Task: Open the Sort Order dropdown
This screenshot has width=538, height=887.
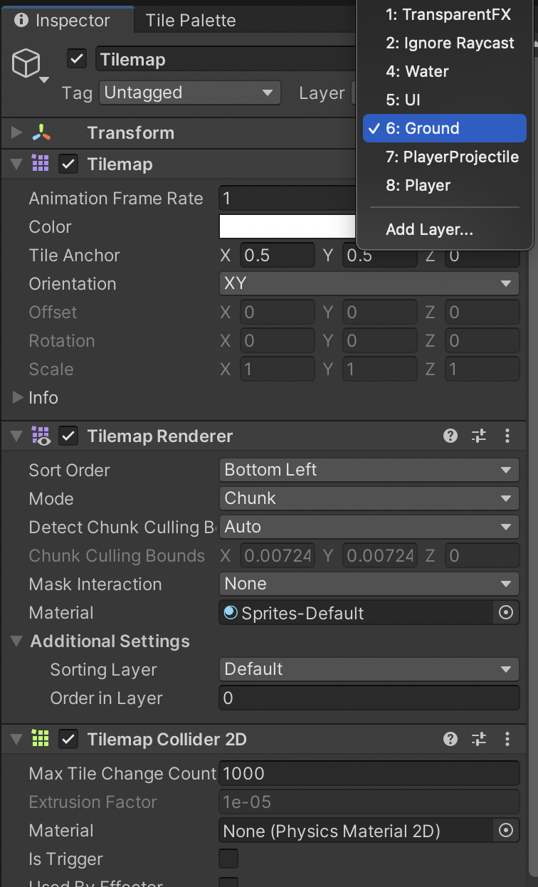Action: [x=369, y=470]
